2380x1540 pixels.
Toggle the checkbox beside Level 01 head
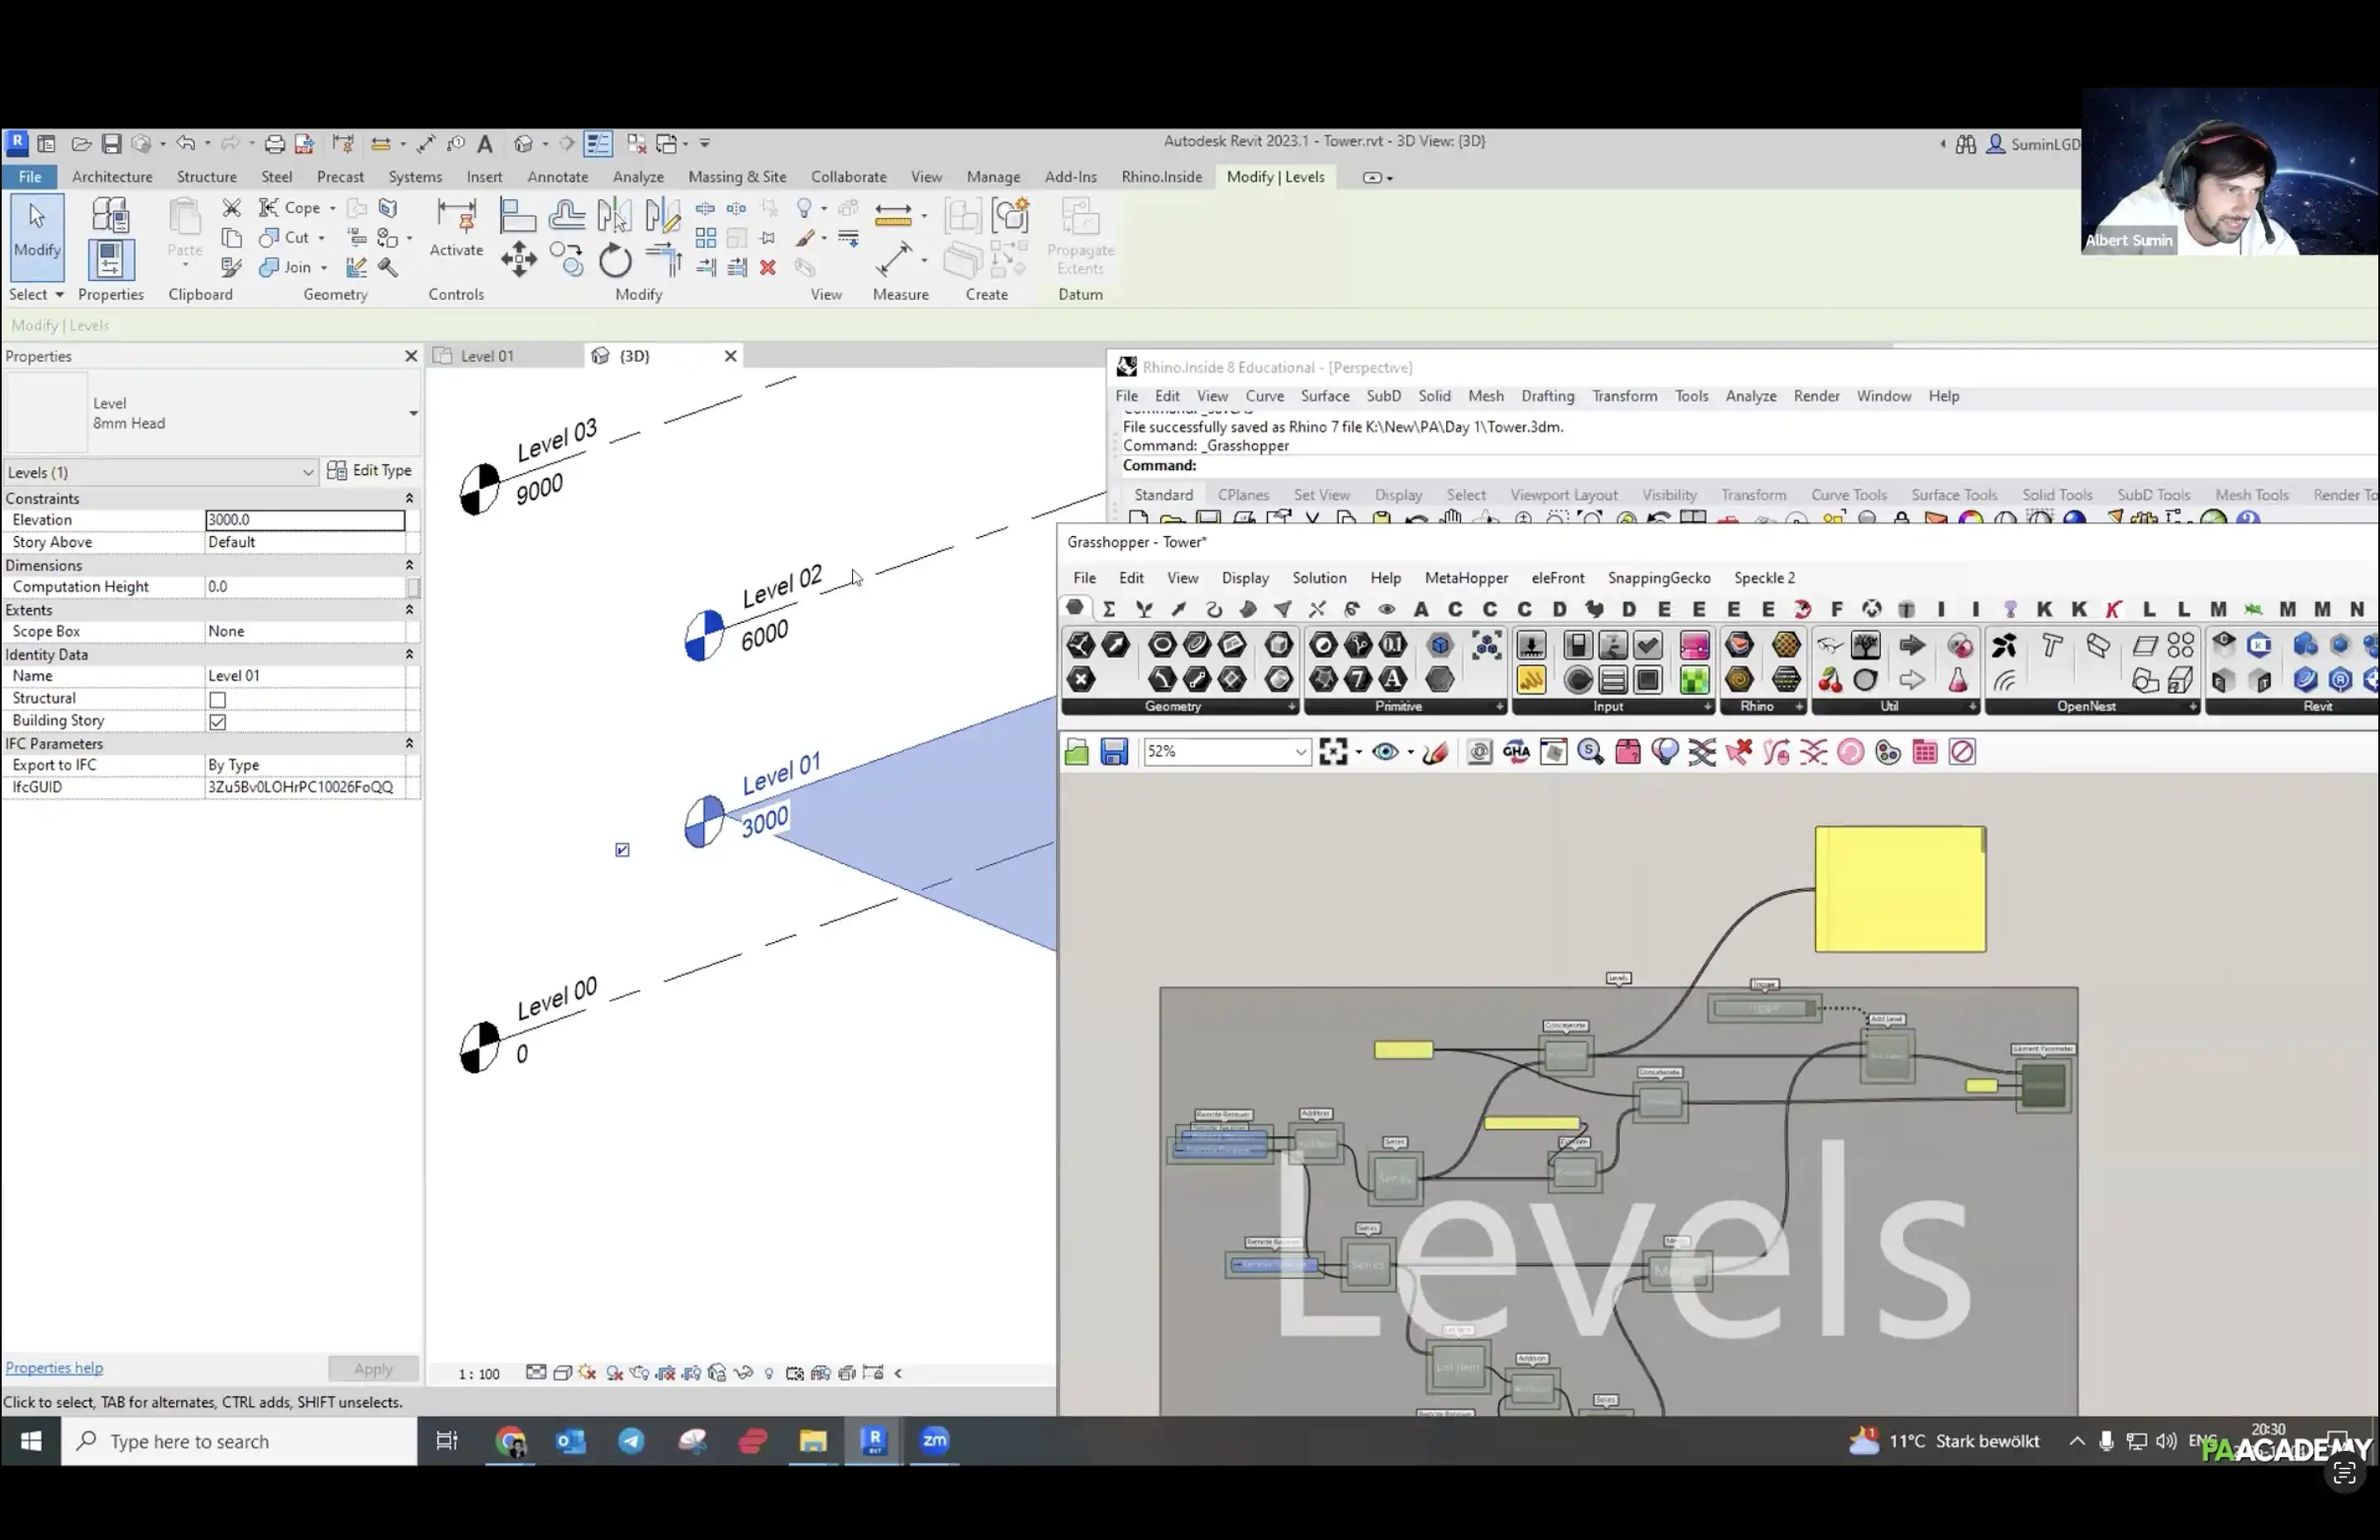coord(622,850)
